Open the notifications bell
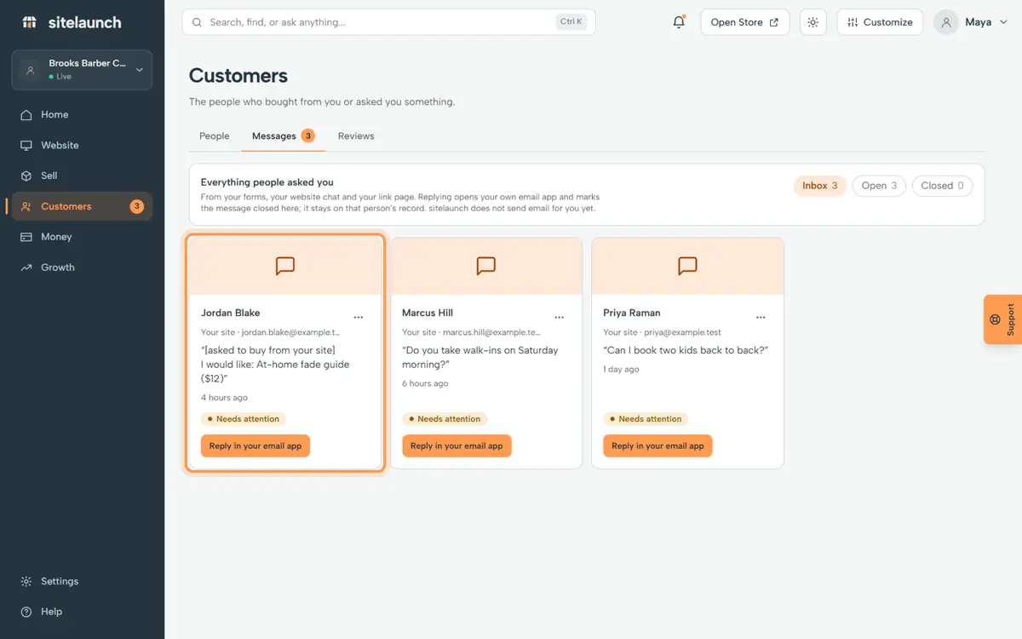Screen dimensions: 1022x639 pyautogui.click(x=679, y=22)
